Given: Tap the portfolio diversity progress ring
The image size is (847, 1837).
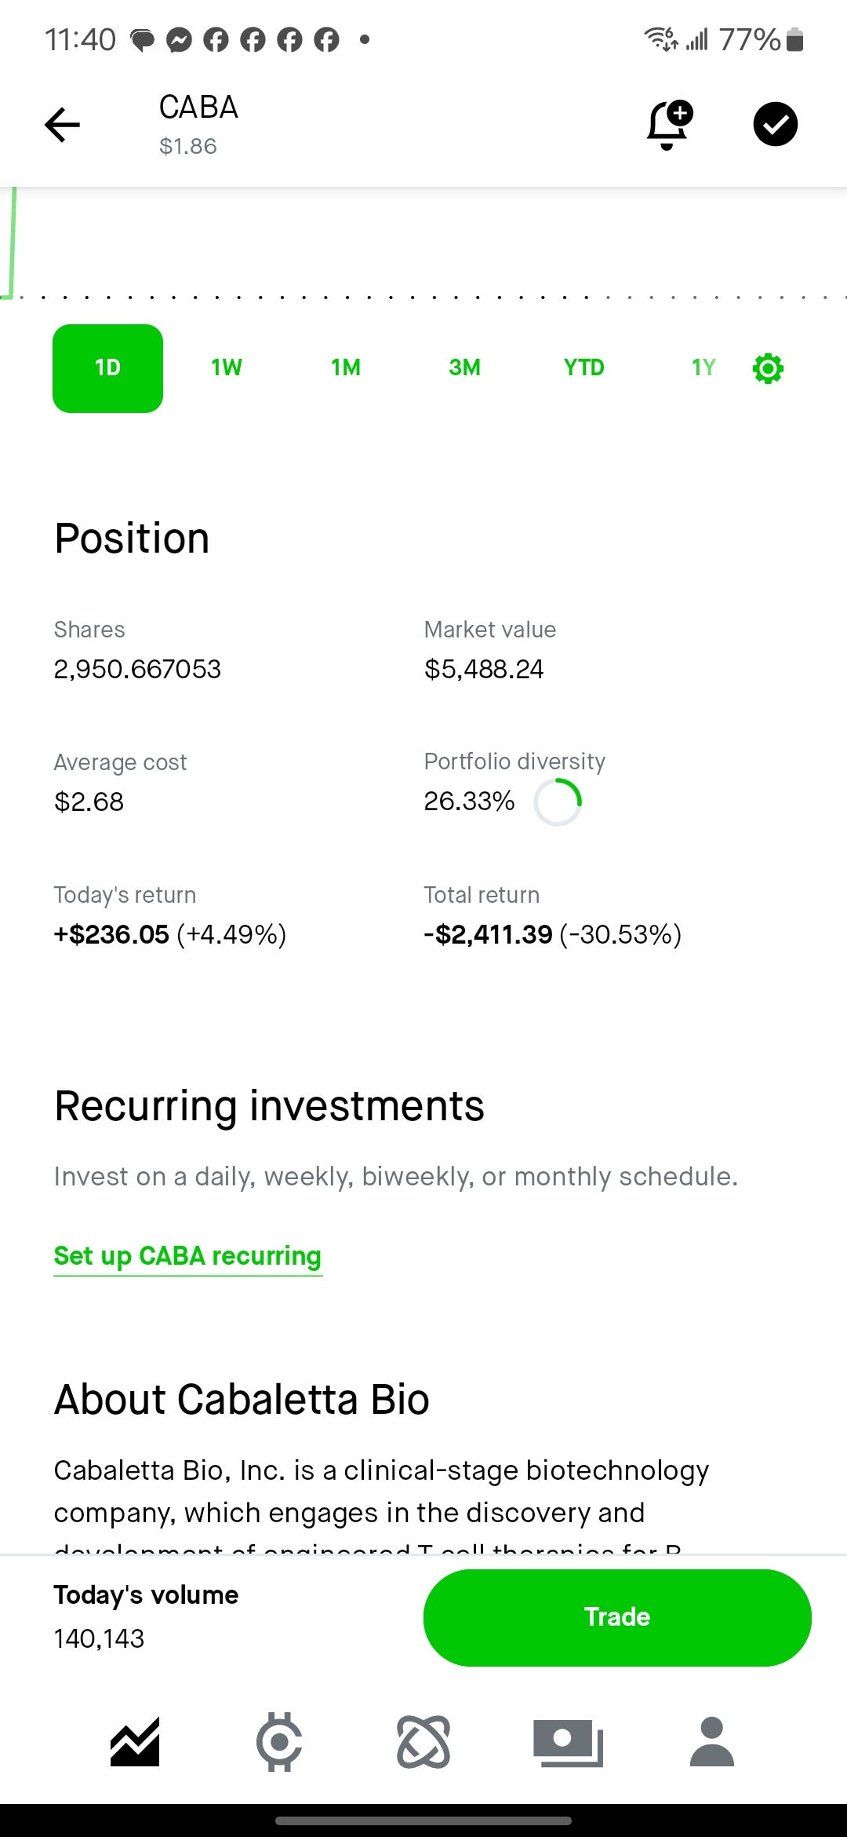Looking at the screenshot, I should (558, 800).
